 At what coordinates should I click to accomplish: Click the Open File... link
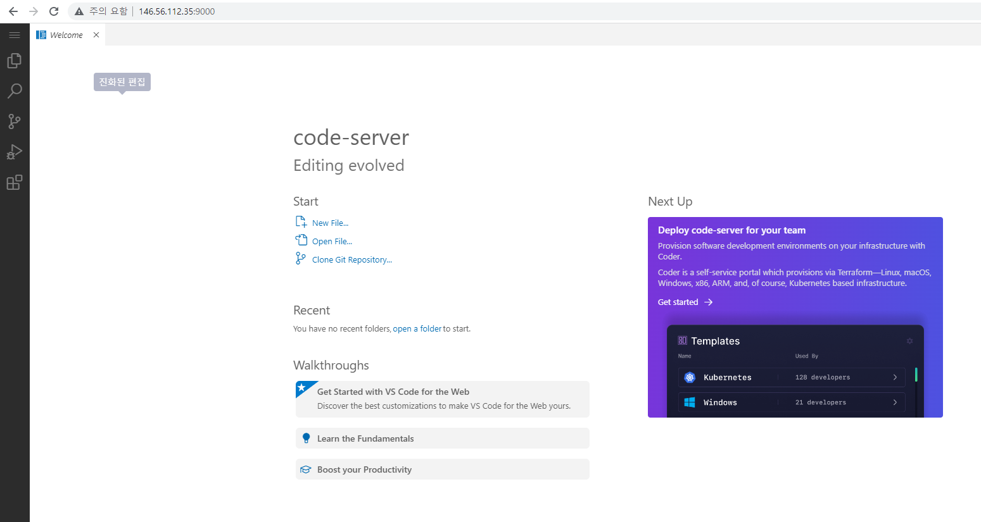click(x=332, y=242)
